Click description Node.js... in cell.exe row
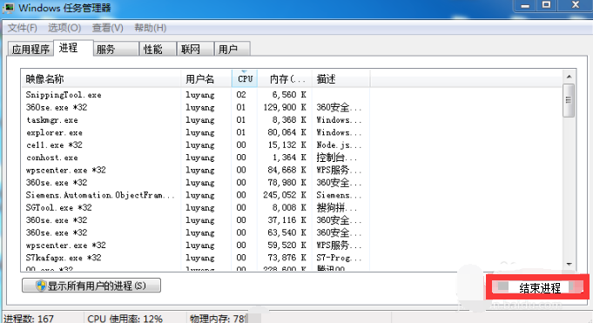The height and width of the screenshot is (323, 593). 339,145
